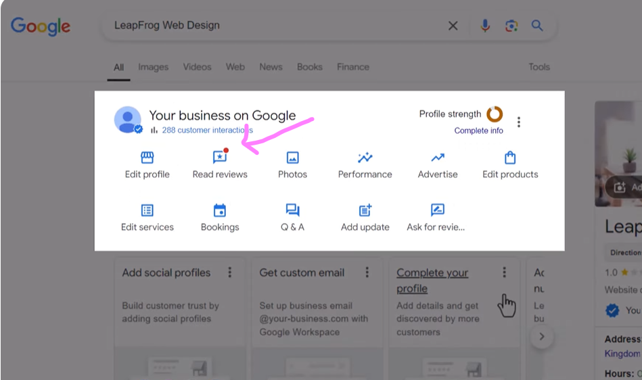Open Edit profile storefront icon
The height and width of the screenshot is (380, 642).
(x=147, y=158)
